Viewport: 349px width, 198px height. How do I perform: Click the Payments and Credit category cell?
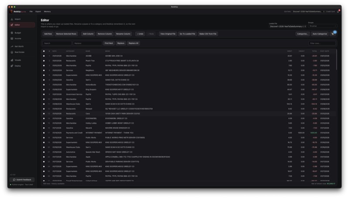[74, 133]
